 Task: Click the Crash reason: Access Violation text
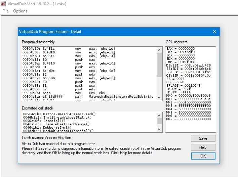[x=46, y=138]
